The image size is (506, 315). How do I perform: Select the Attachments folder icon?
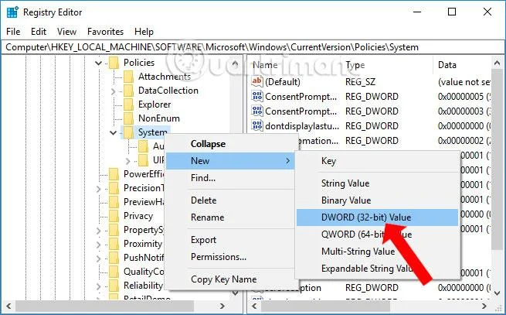(128, 77)
